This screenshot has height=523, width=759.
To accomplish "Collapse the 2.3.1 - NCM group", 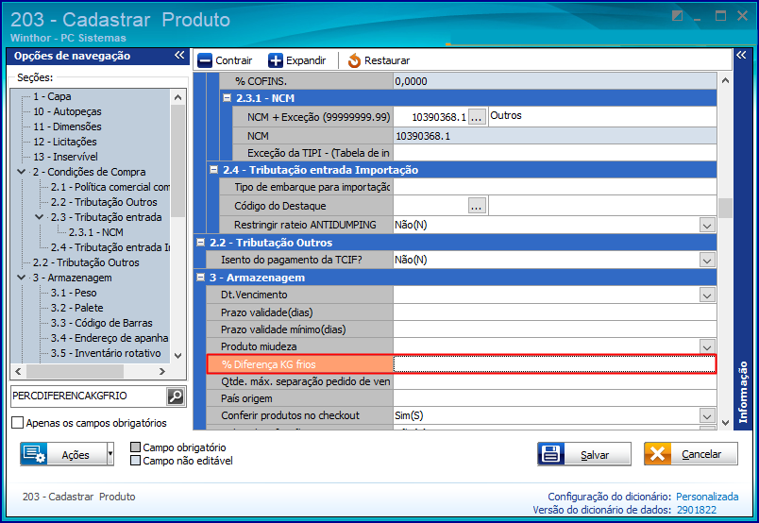I will pyautogui.click(x=227, y=98).
